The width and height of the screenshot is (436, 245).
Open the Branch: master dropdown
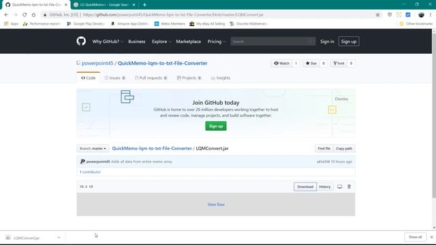pos(93,148)
